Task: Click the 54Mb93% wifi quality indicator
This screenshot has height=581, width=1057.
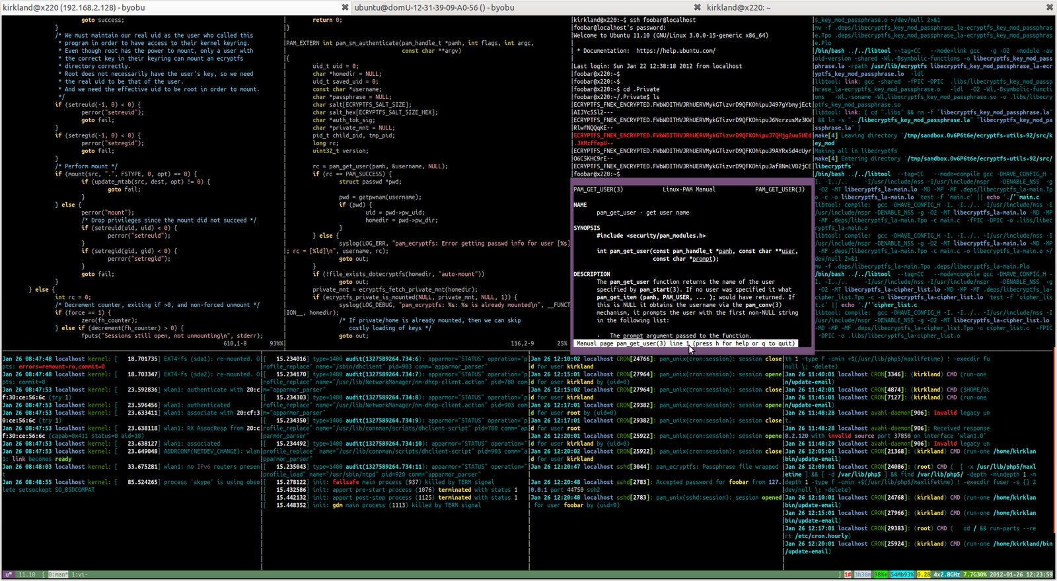Action: (x=902, y=574)
